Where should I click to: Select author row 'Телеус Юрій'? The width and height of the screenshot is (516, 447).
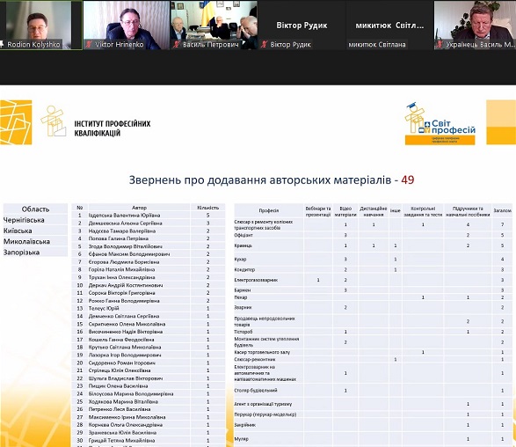[149, 308]
